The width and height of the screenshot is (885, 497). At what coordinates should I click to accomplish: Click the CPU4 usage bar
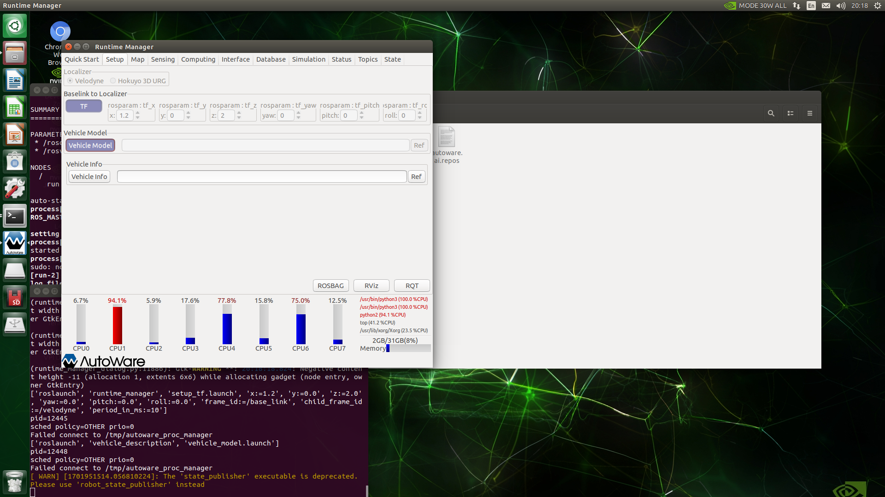pyautogui.click(x=227, y=324)
